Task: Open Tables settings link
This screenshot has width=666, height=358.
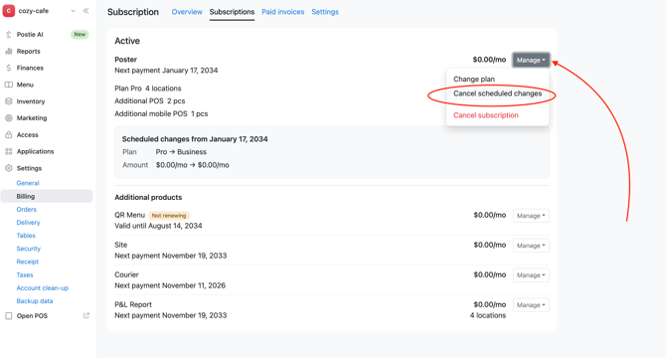Action: [x=26, y=236]
